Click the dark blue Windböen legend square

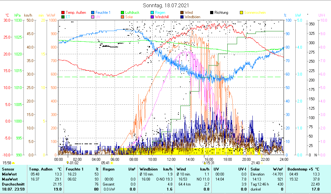tap(182, 17)
